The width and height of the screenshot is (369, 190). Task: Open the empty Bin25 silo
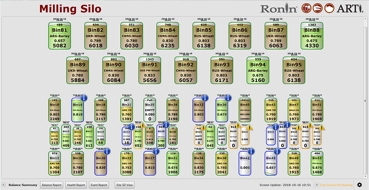point(150,110)
